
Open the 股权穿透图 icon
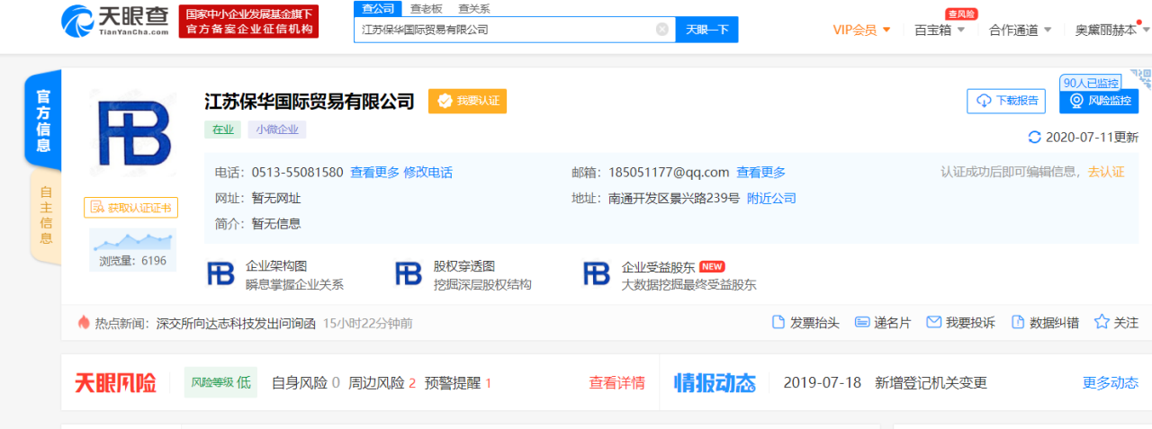(409, 274)
